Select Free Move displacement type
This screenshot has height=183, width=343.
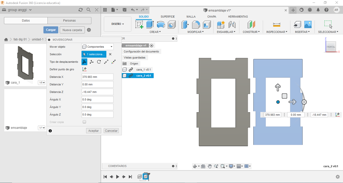[84, 62]
